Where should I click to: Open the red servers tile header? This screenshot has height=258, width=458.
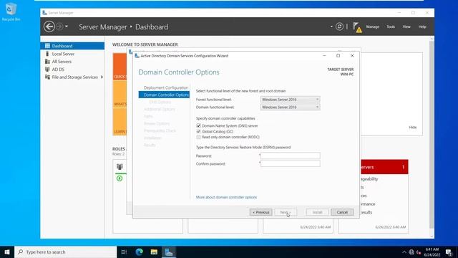coord(384,167)
